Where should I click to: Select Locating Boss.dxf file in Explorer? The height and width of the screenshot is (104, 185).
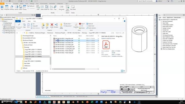(65, 47)
